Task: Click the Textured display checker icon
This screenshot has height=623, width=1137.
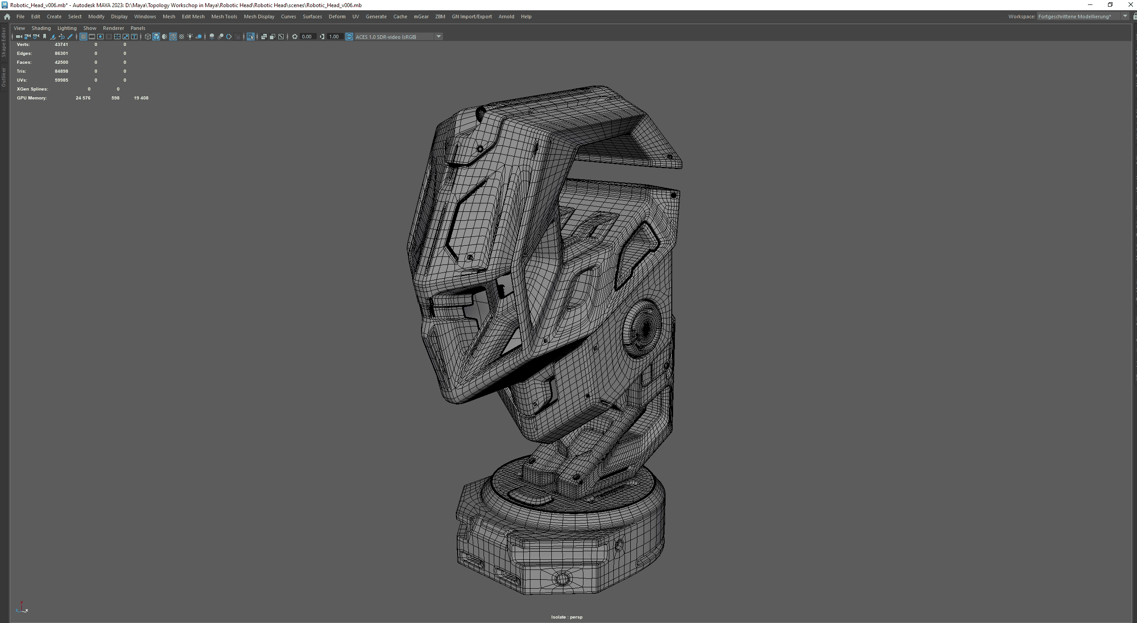Action: coord(182,37)
